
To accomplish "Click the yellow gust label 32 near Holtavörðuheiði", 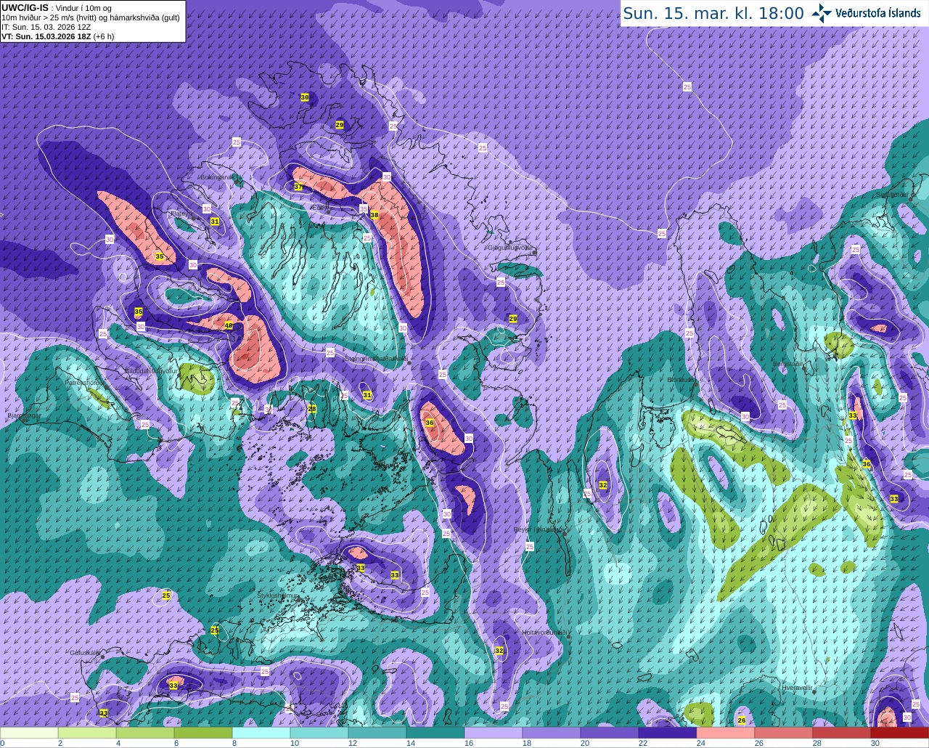I will 499,651.
